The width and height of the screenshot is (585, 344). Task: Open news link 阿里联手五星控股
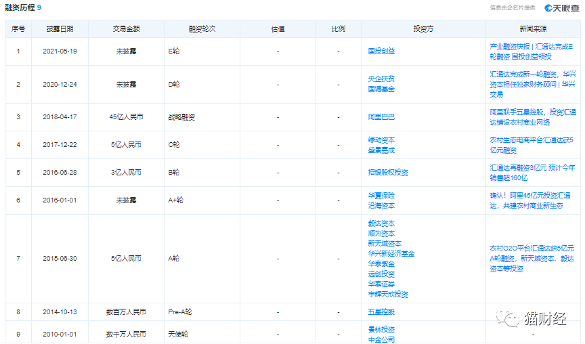coord(533,117)
